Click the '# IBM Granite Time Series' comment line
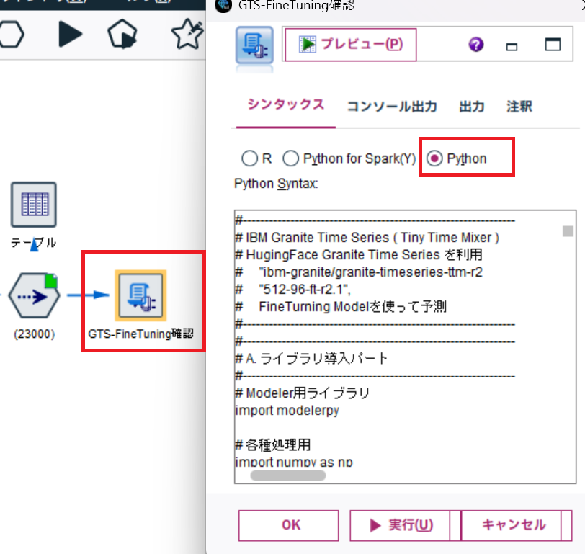 (367, 238)
